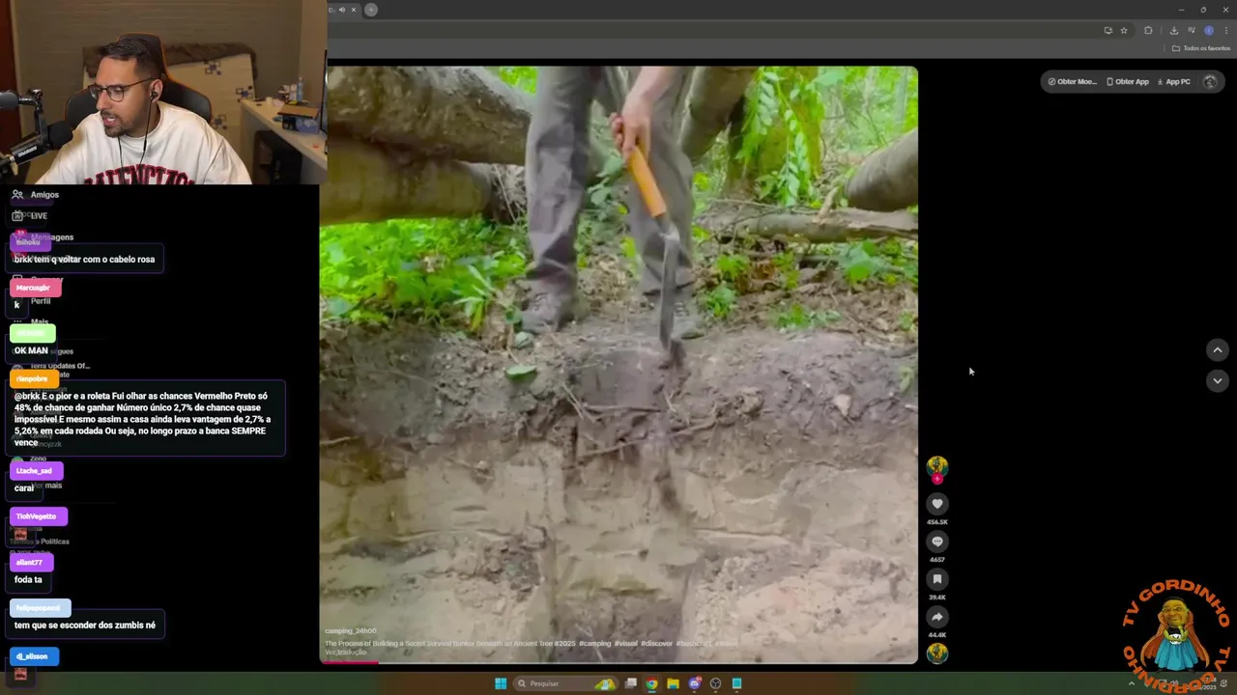1237x695 pixels.
Task: Click the 'App PC' download button
Action: 1173,82
